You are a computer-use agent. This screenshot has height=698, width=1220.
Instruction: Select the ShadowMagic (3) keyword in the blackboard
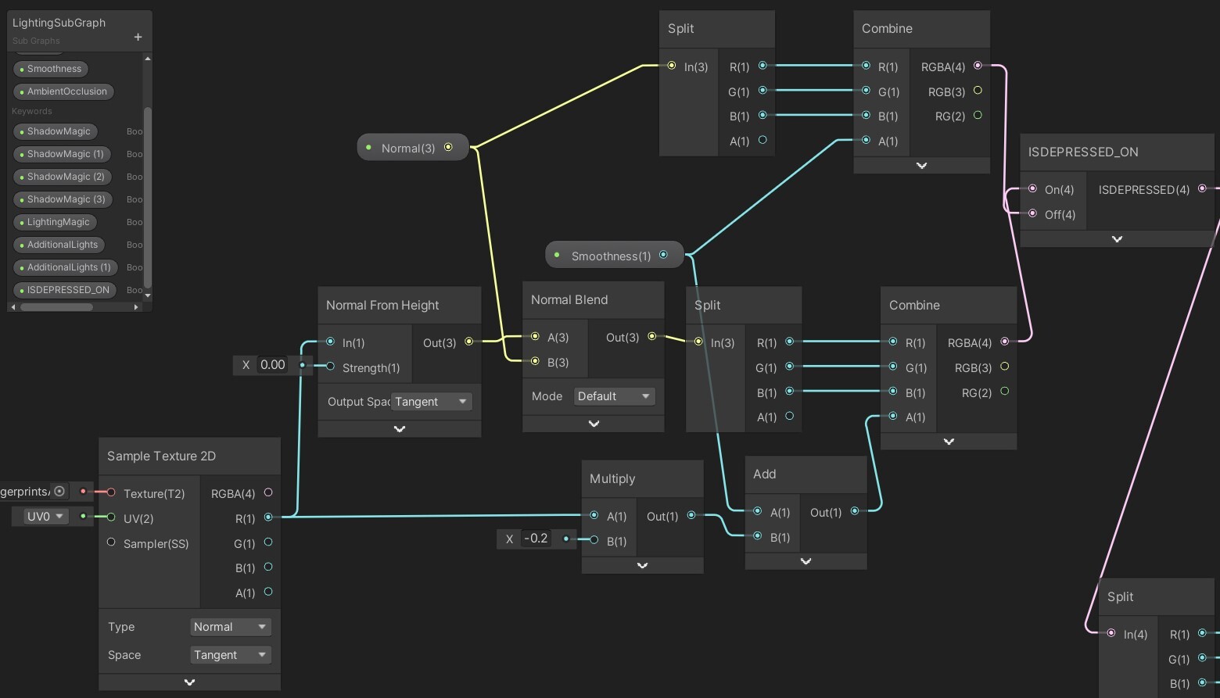pos(63,199)
